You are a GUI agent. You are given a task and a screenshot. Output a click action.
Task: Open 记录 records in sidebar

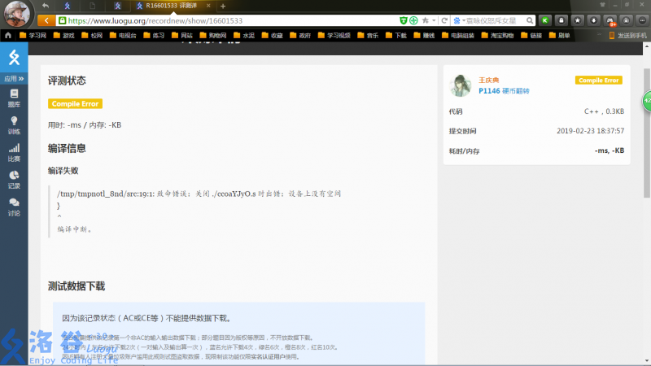click(x=14, y=179)
